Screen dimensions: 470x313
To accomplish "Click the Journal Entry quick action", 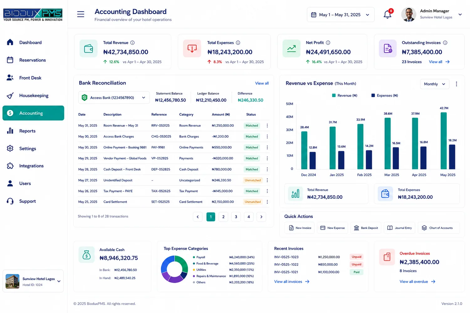I will pyautogui.click(x=399, y=228).
